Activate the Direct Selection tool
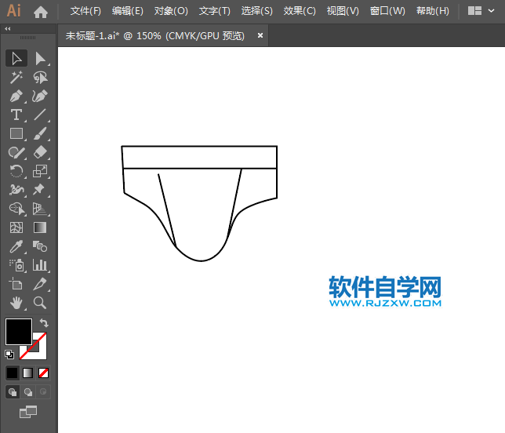Viewport: 505px width, 433px height. coord(40,58)
